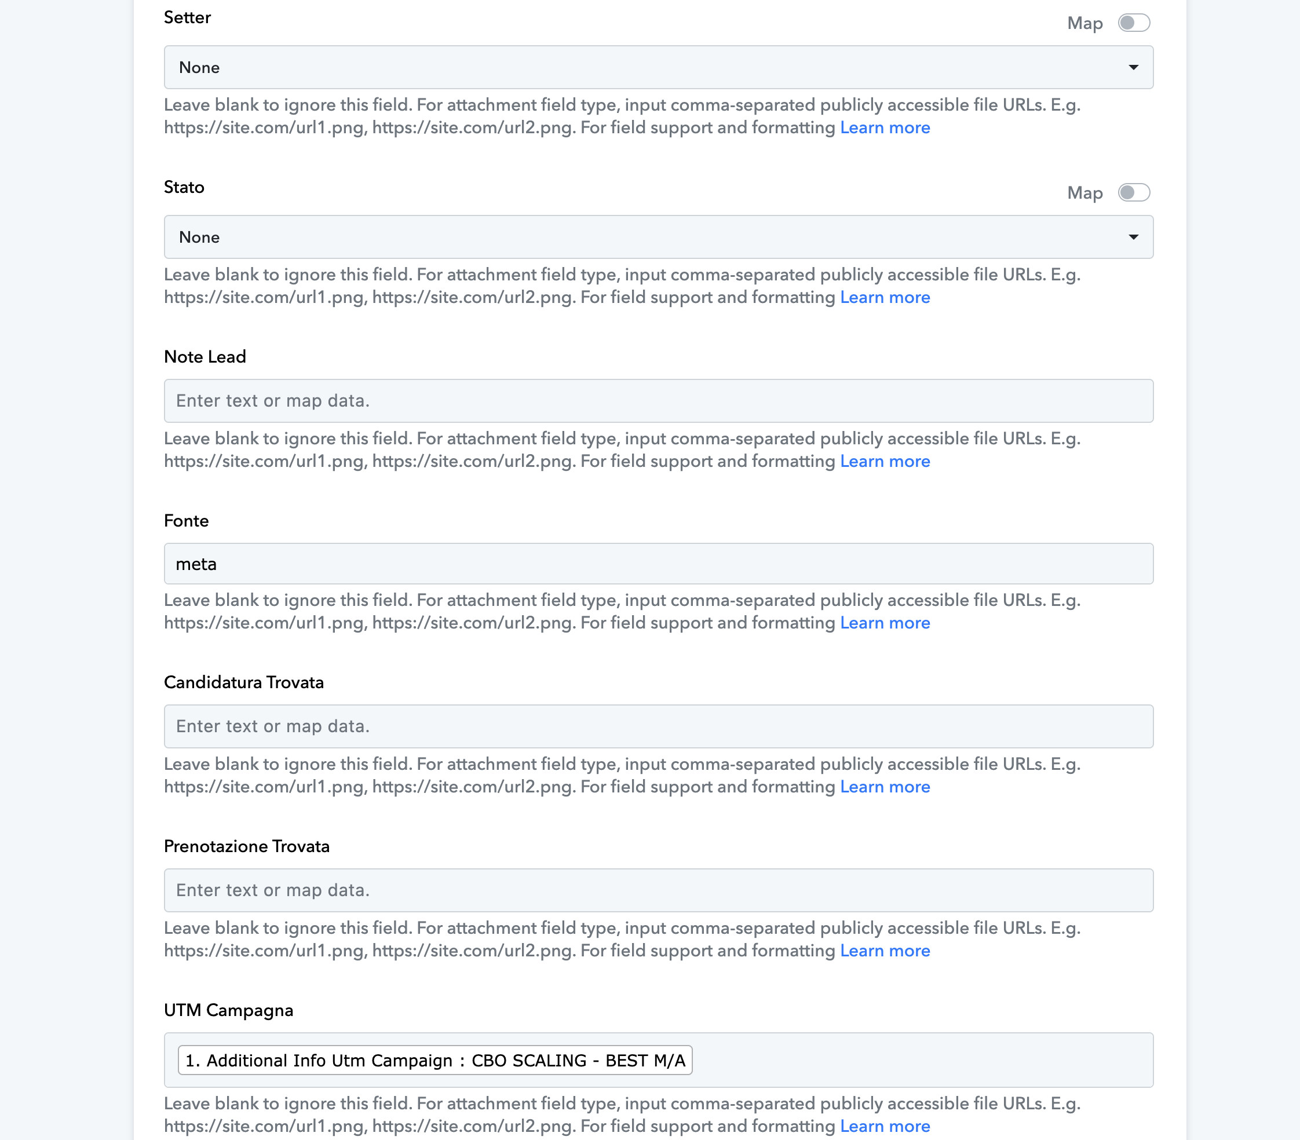This screenshot has height=1140, width=1300.
Task: Focus the Candidatura Trovata input field
Action: click(658, 727)
